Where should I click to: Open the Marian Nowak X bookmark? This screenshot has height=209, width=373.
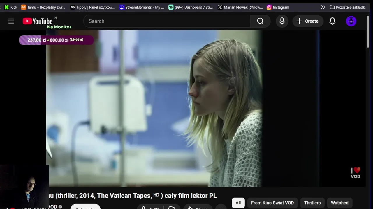pos(240,7)
